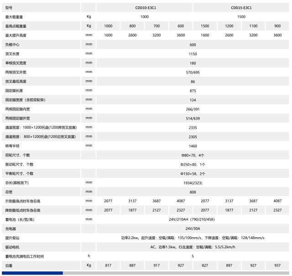Click the Kg unit in 自重 row
This screenshot has width=292, height=276.
click(89, 265)
